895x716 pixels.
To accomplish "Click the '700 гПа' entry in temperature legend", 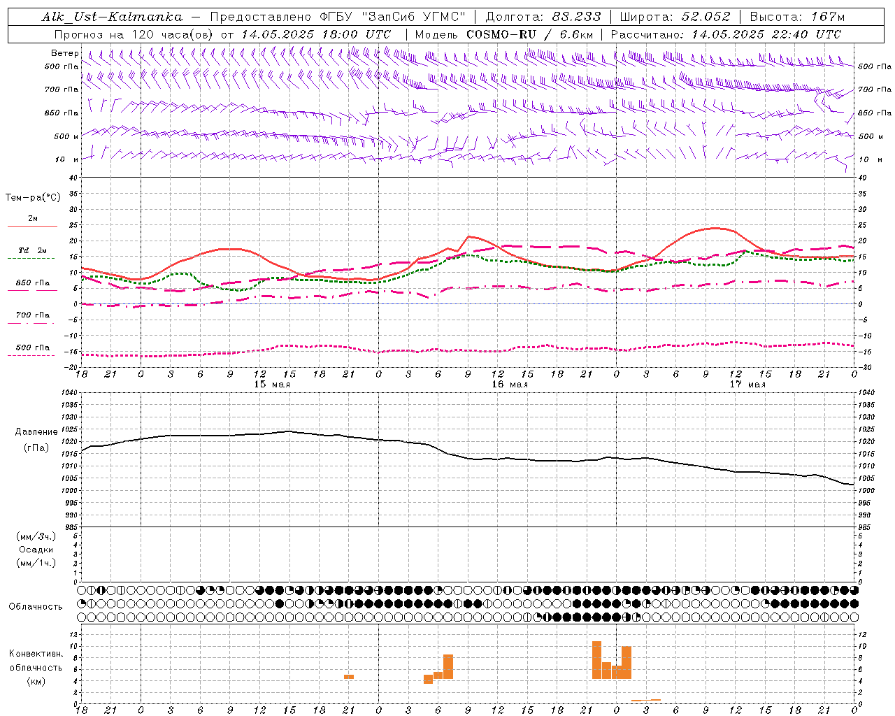I will click(x=33, y=315).
